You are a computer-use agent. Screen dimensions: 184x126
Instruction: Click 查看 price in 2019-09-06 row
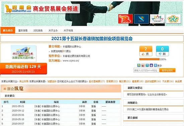[94, 115]
